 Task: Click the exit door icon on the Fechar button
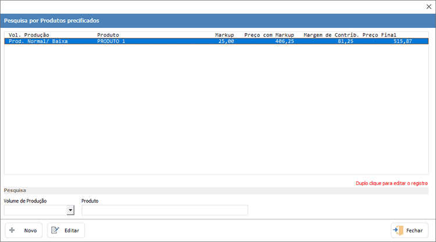(398, 230)
